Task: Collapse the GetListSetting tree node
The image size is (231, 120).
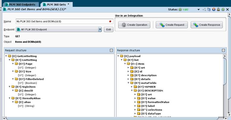Action: point(6,56)
